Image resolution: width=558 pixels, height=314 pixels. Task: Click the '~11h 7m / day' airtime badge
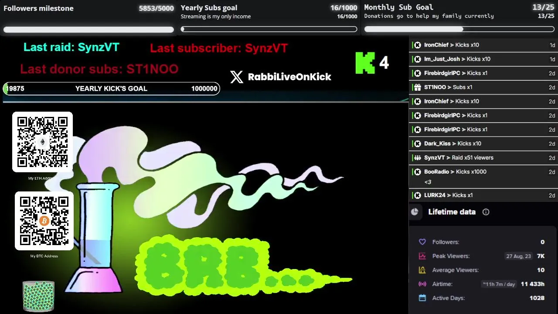tap(499, 284)
